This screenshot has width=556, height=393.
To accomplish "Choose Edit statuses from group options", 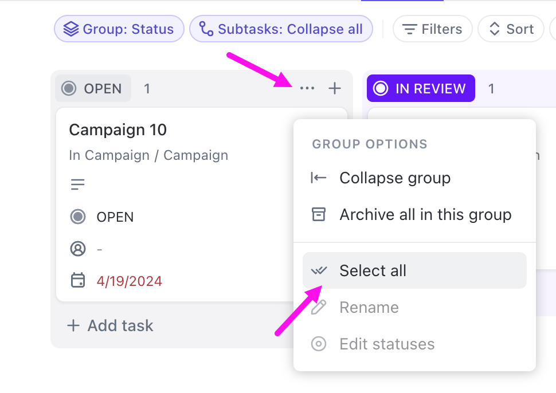I will pos(387,344).
